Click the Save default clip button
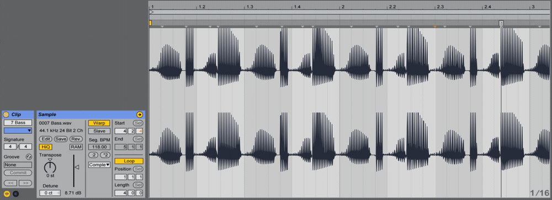Screen dimensions: 552x200 [x=61, y=139]
